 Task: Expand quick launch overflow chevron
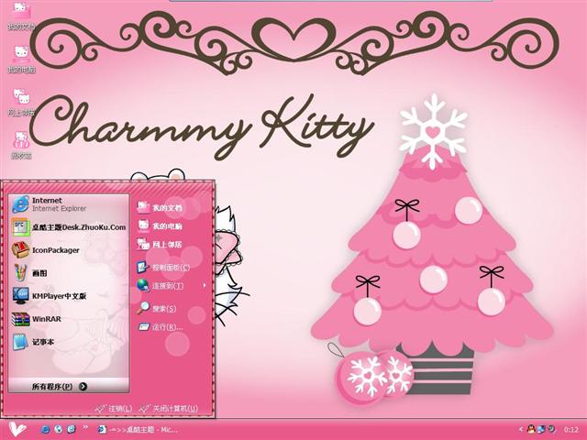(x=85, y=427)
